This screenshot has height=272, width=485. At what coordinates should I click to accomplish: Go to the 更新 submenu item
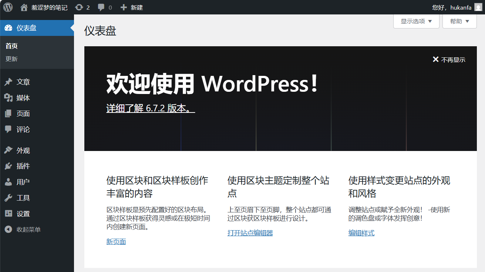pos(11,59)
